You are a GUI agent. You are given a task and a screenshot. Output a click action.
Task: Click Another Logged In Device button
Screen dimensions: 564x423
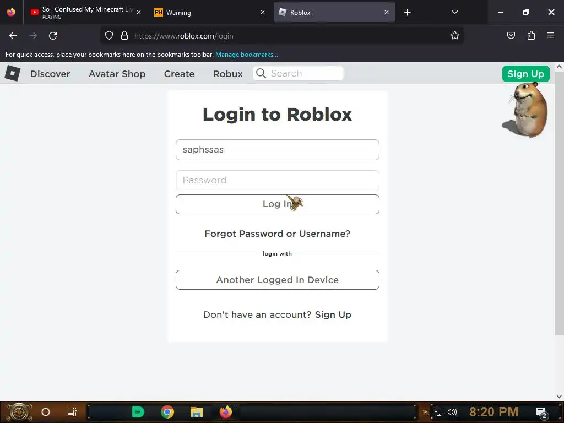(x=278, y=280)
